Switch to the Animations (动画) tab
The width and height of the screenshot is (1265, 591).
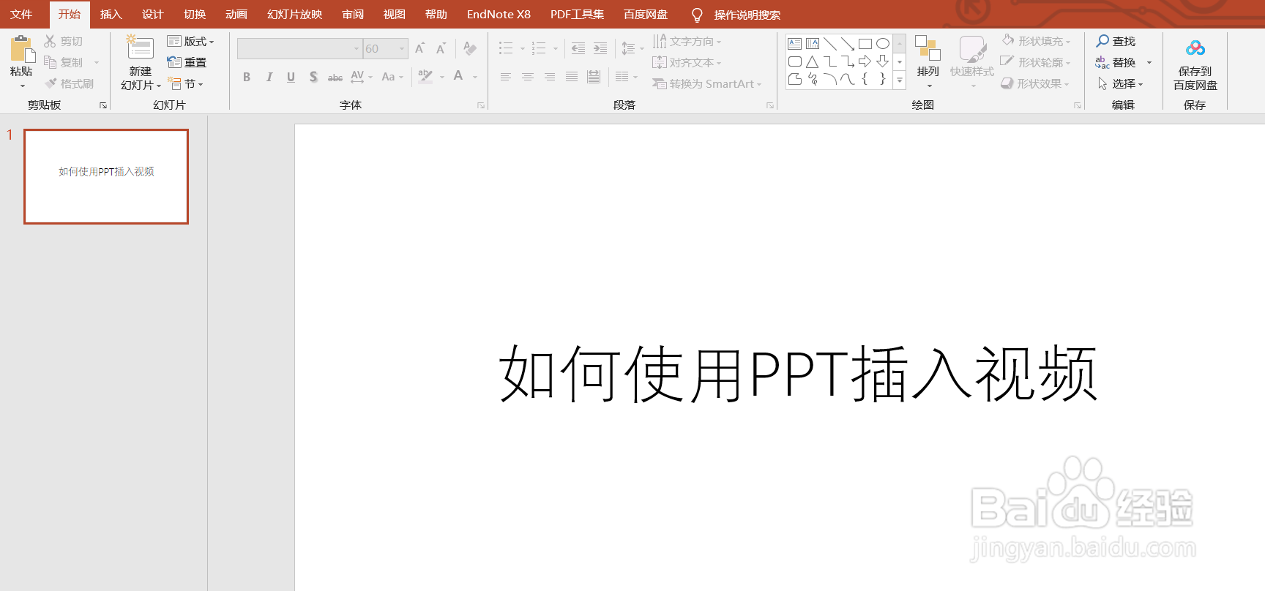point(236,15)
